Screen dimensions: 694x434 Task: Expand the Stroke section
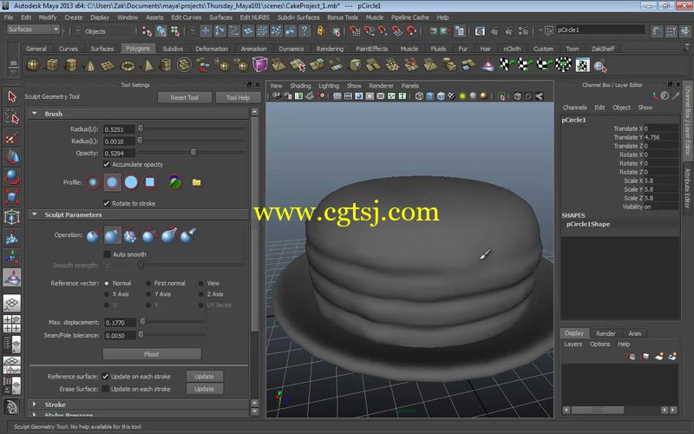point(35,404)
